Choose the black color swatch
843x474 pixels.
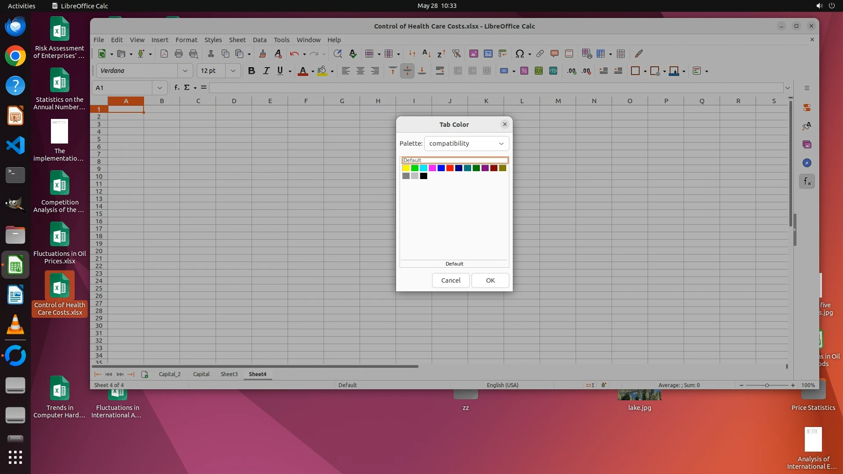point(423,176)
